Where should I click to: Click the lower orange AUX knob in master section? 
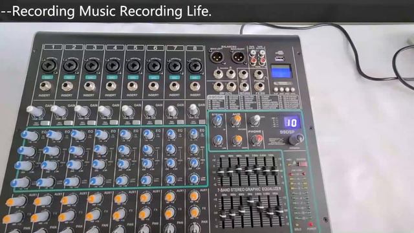tap(237, 140)
